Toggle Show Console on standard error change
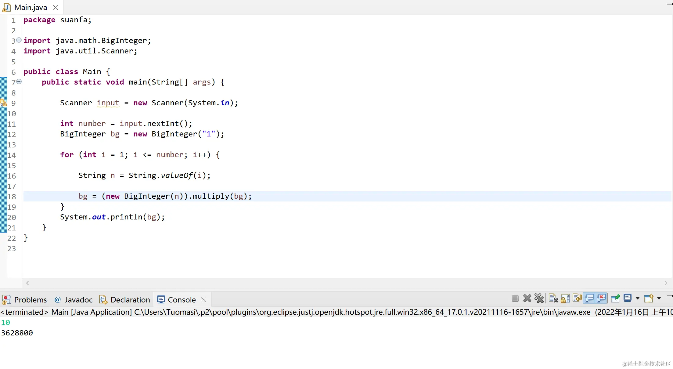The width and height of the screenshot is (673, 369). tap(601, 298)
